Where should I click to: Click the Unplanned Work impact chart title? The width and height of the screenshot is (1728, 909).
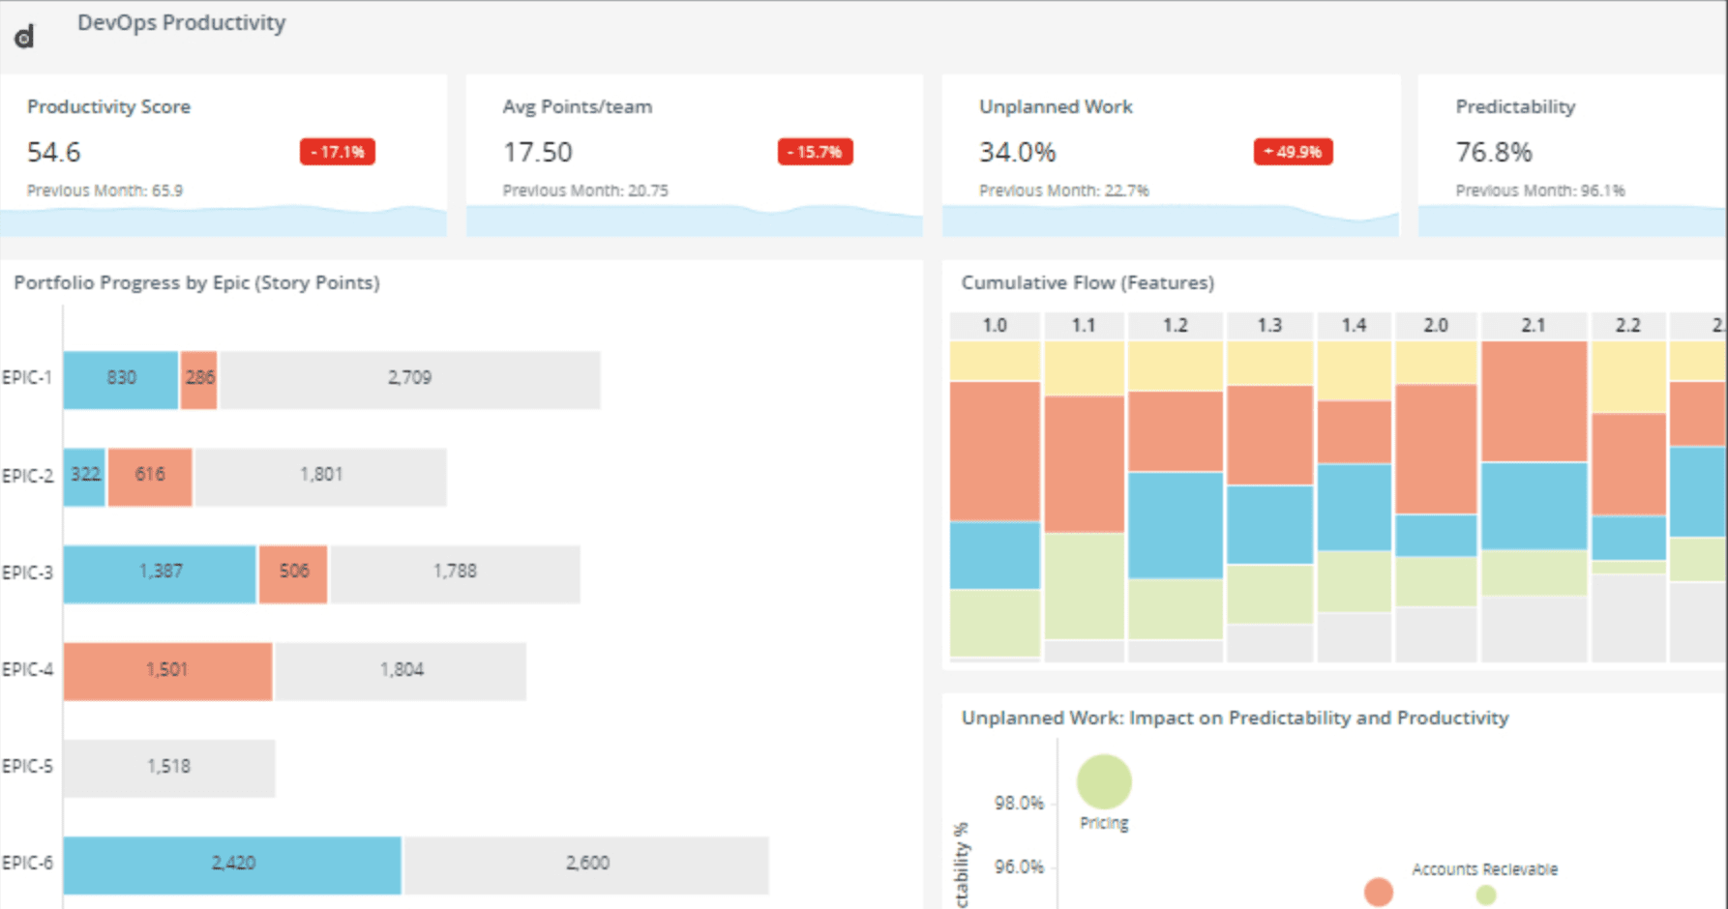coord(1235,718)
